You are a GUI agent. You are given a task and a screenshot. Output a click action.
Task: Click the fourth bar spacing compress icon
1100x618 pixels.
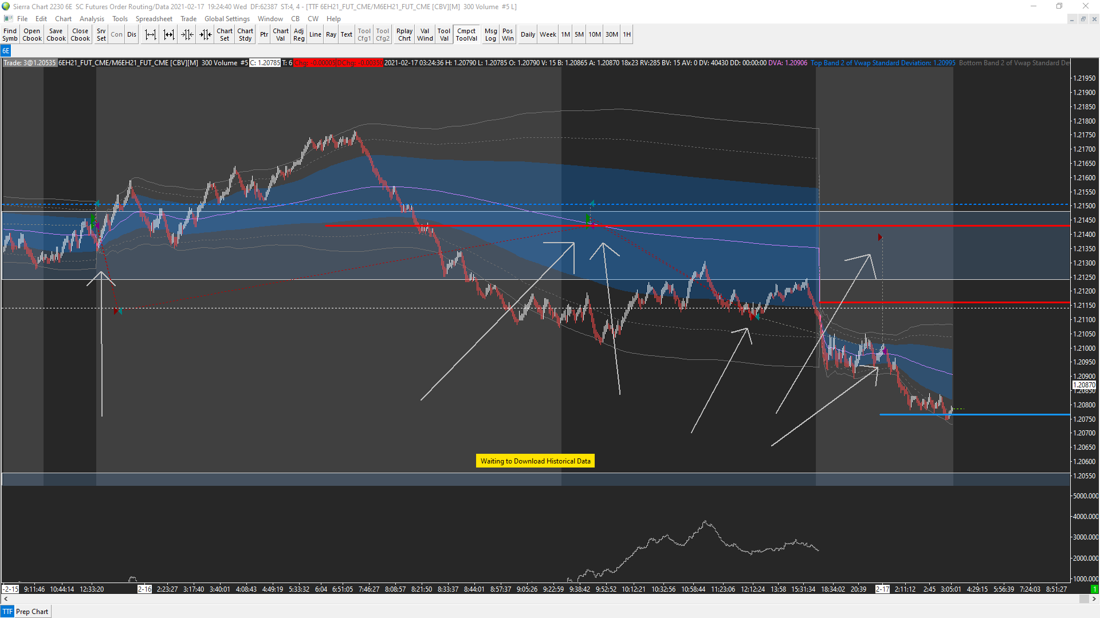coord(206,35)
